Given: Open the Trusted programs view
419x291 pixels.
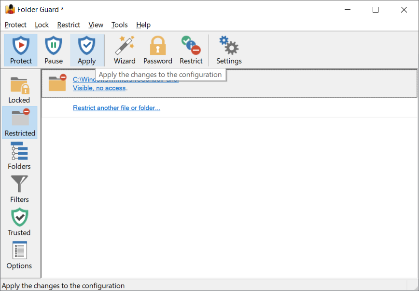Looking at the screenshot, I should 19,222.
